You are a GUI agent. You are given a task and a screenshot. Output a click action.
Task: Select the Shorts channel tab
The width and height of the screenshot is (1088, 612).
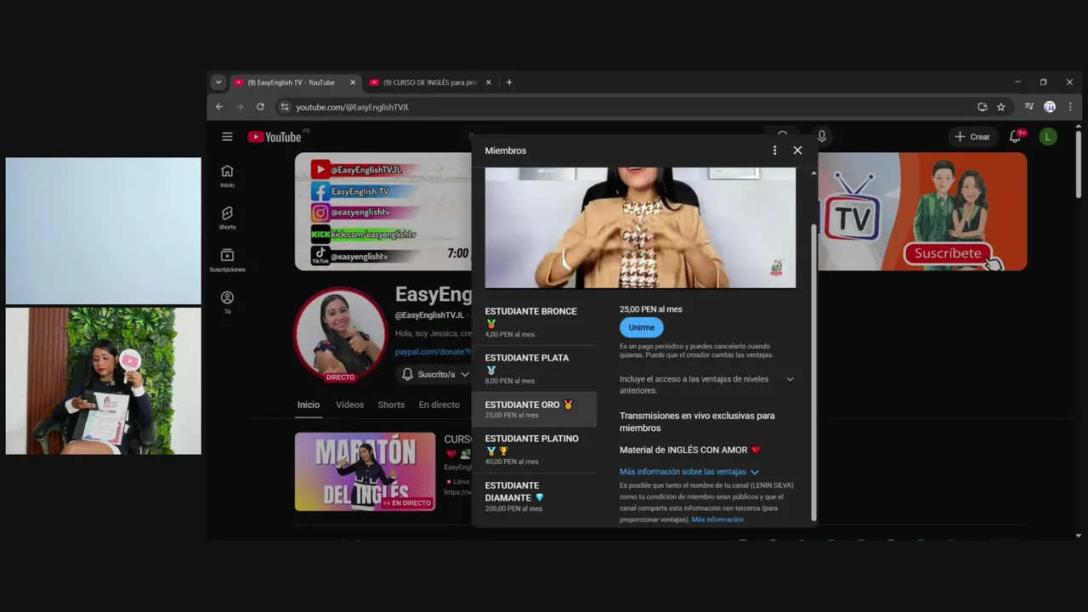pos(391,405)
